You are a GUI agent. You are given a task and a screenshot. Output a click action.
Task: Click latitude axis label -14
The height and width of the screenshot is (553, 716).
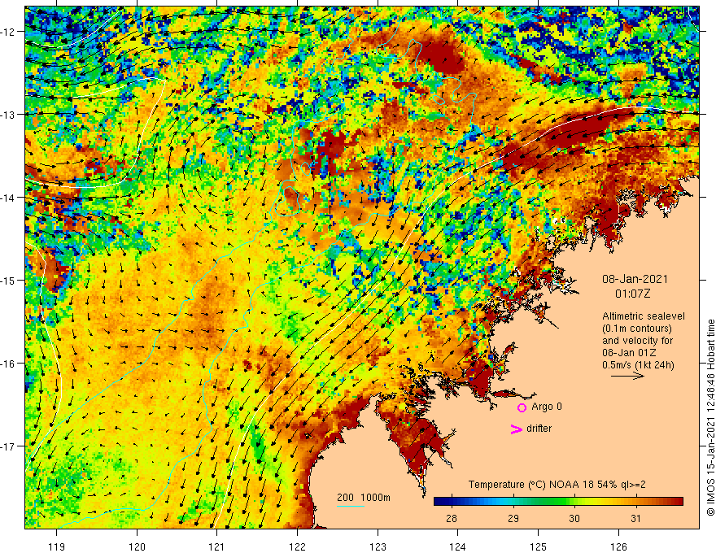tap(8, 198)
